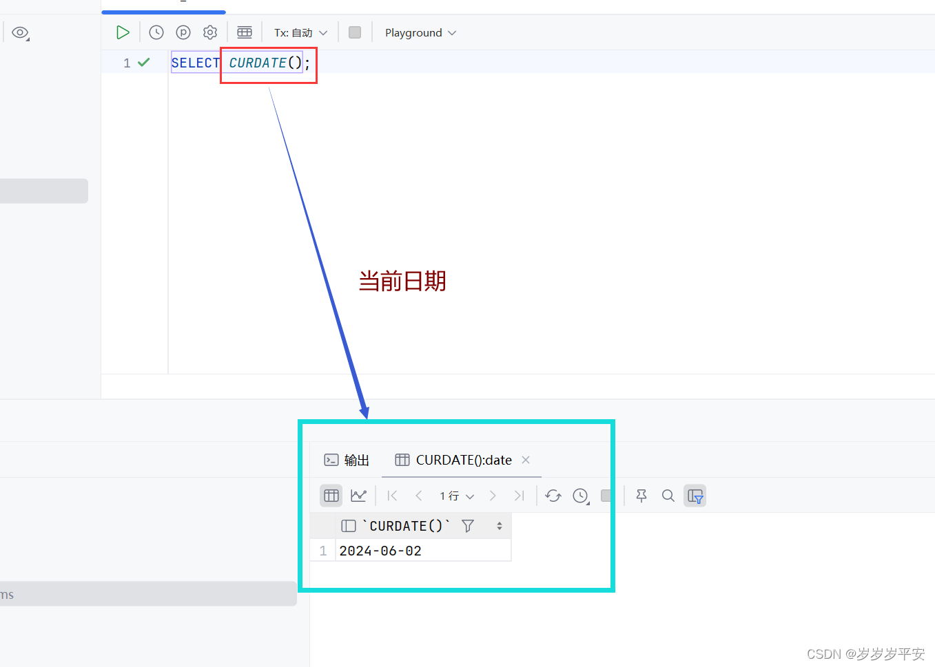Toggle the local filter panel icon
Screen dimensions: 935x667
[695, 496]
